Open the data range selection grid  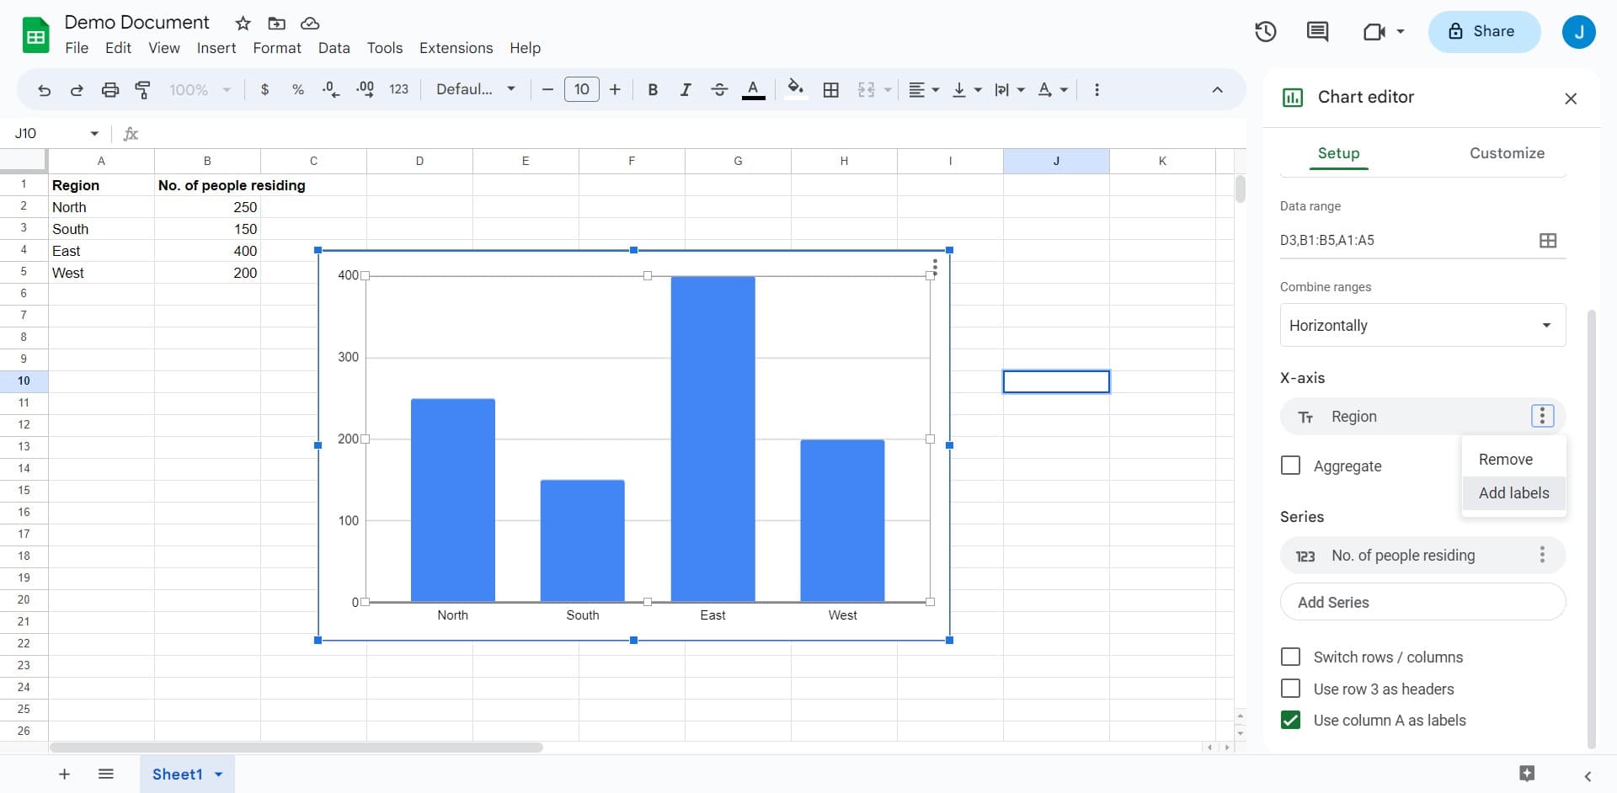(x=1548, y=240)
